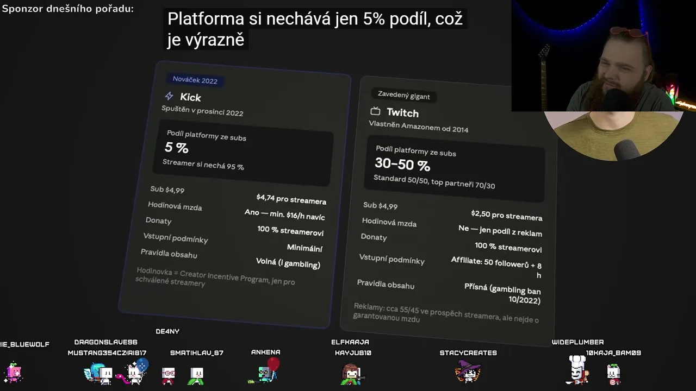Click the username DRAGONSLAVE98
Viewport: 696px width, 391px height.
click(x=106, y=342)
